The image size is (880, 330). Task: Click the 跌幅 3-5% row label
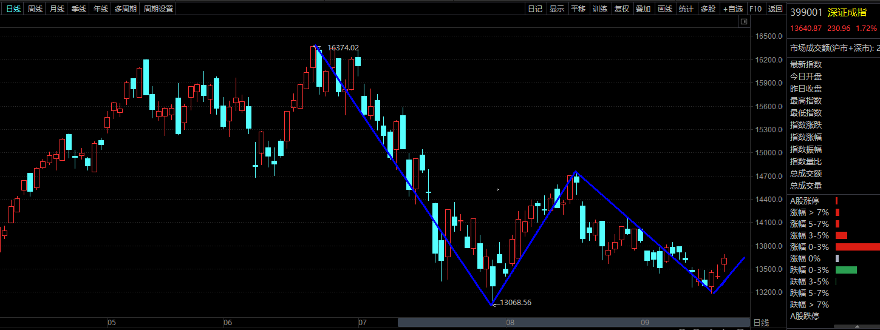coord(810,281)
